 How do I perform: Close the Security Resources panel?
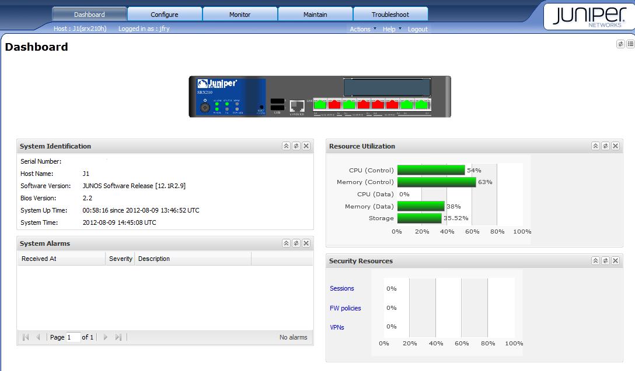[x=616, y=261]
